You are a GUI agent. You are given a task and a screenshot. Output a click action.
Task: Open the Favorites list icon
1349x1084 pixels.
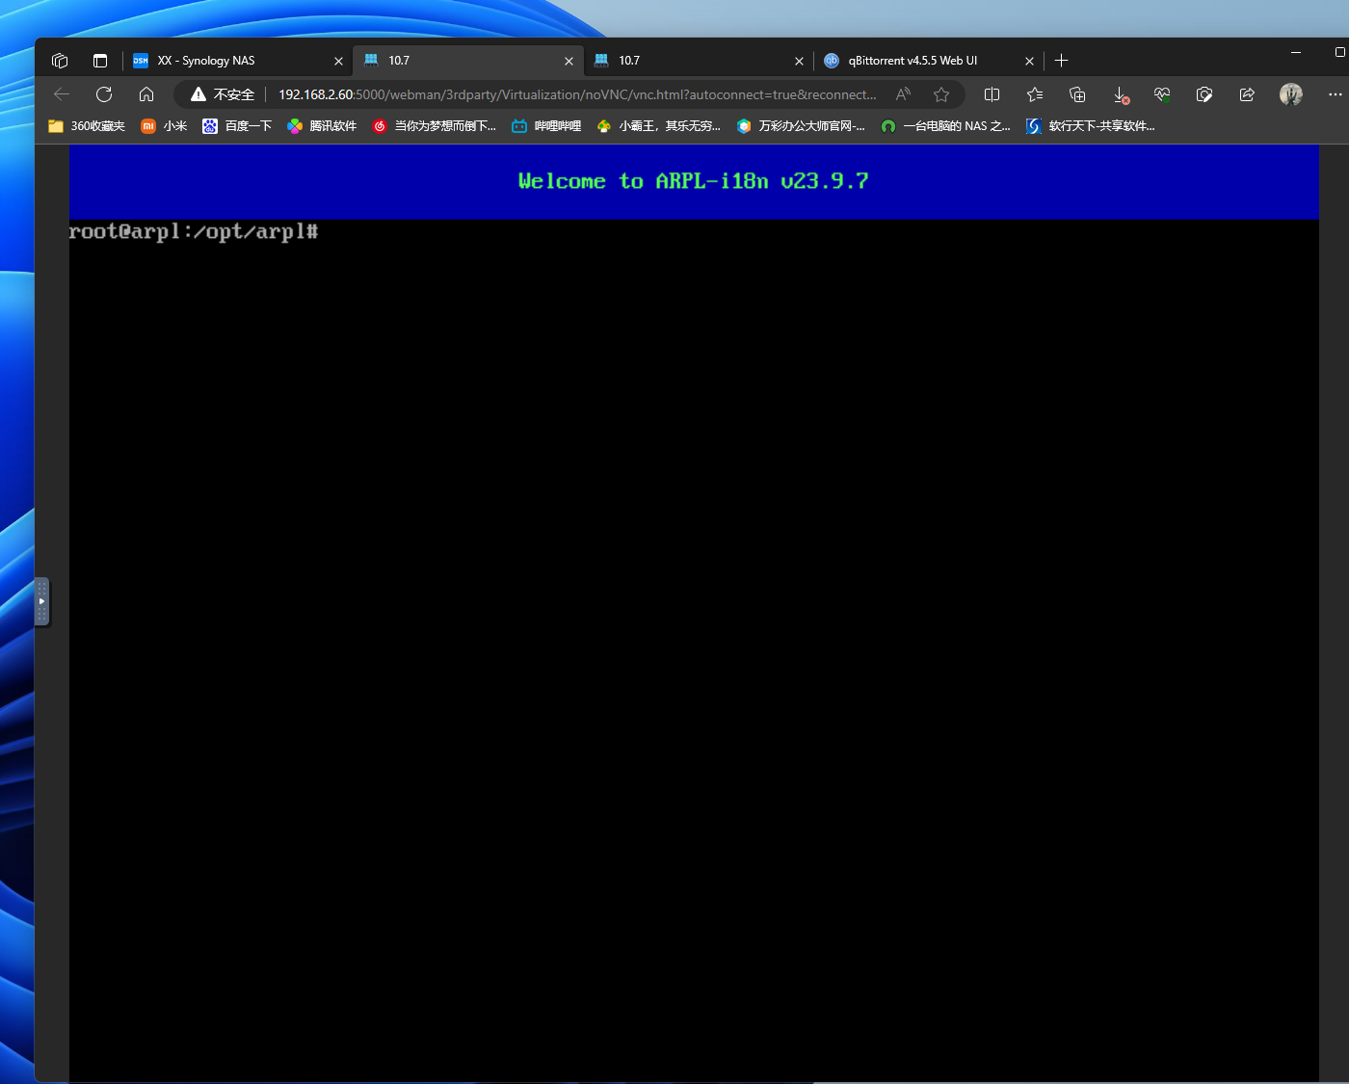coord(1035,94)
